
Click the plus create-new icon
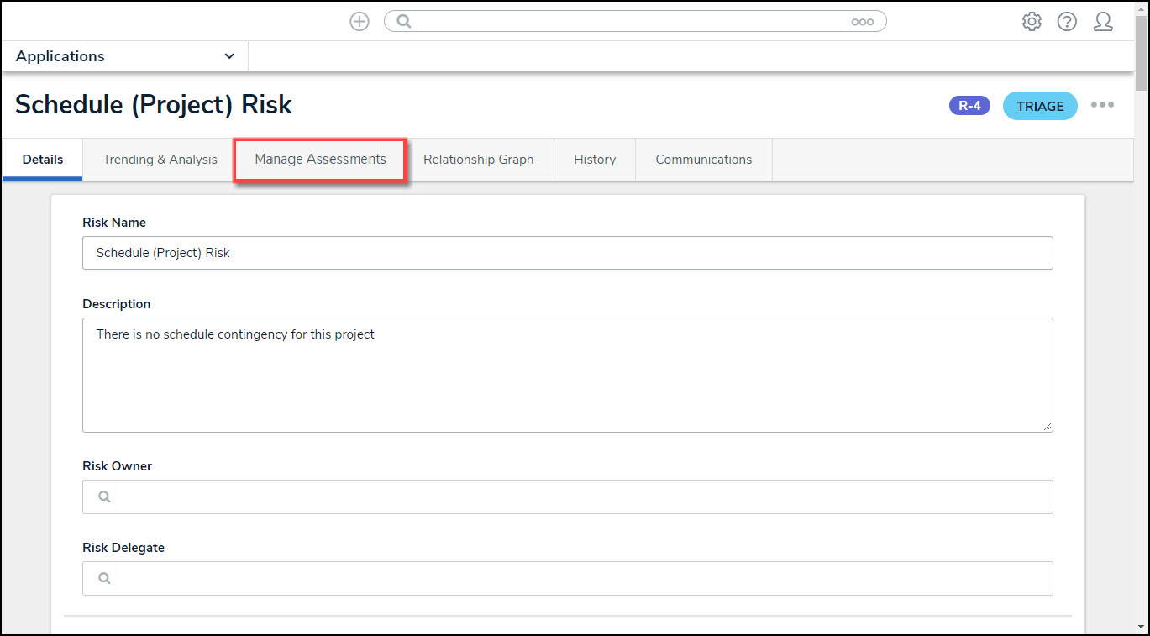[360, 22]
